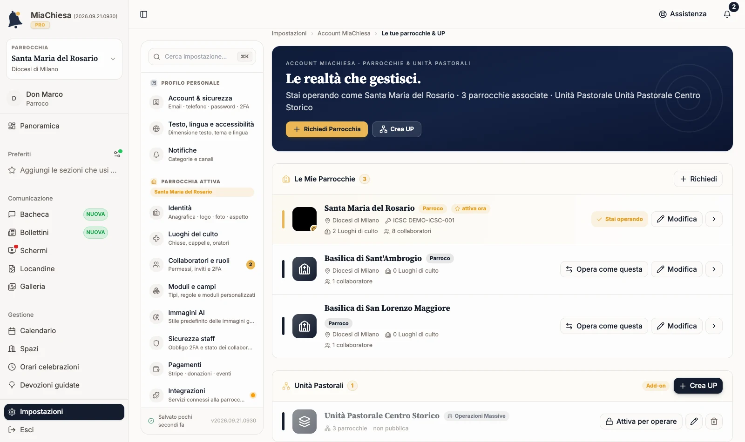745x442 pixels.
Task: Click the Stai operando badge
Action: click(x=620, y=219)
